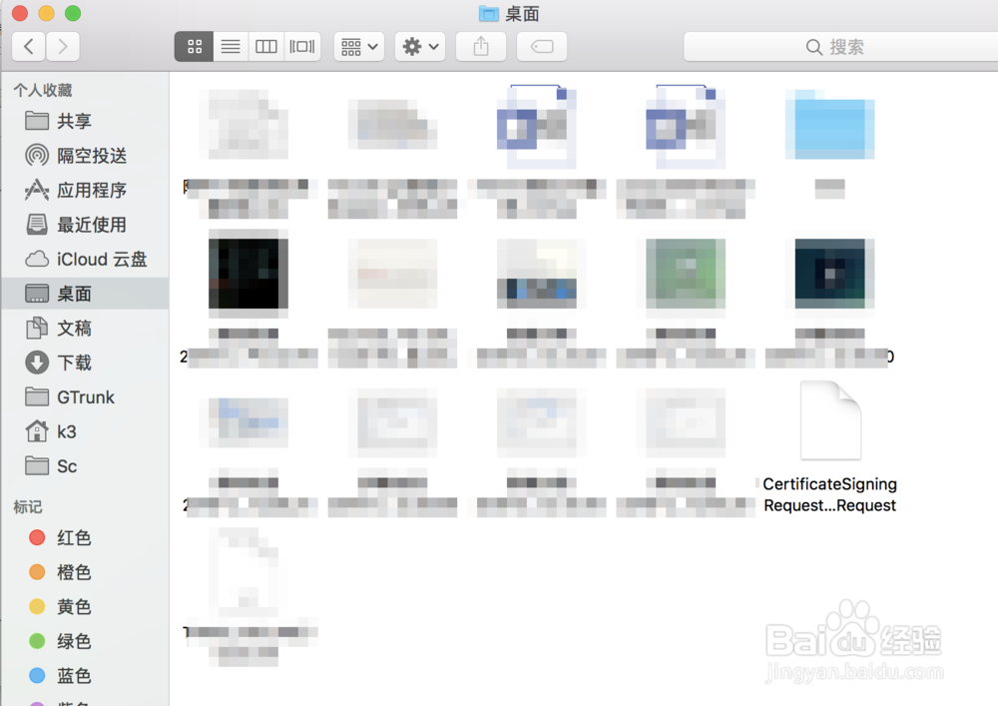Filter by 红色 red tag

coord(85,538)
